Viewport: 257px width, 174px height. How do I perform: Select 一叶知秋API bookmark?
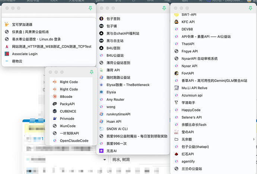[69, 133]
